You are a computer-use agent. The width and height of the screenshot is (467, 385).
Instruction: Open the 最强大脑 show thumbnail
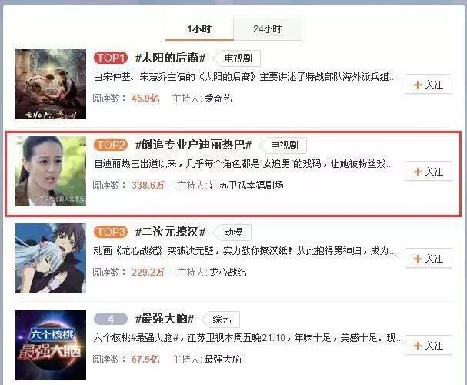51,345
